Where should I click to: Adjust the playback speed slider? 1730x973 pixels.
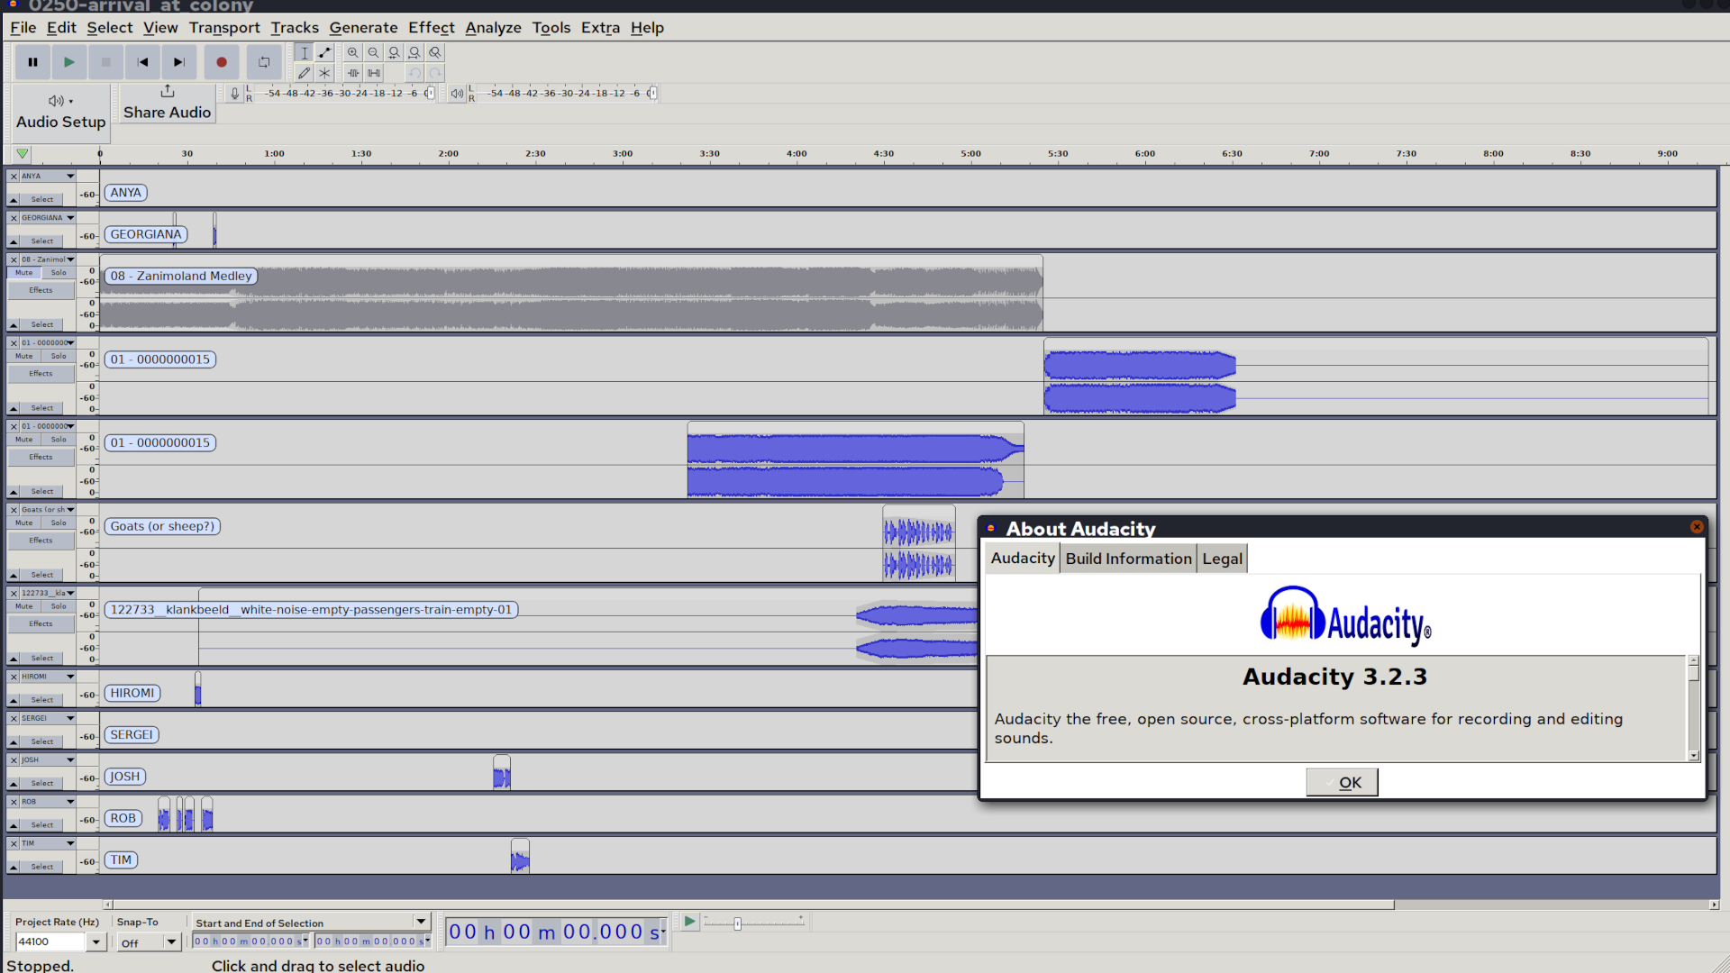(x=737, y=923)
